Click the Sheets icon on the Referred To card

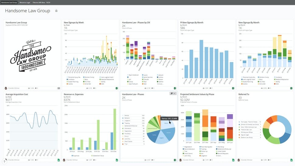[291, 160]
